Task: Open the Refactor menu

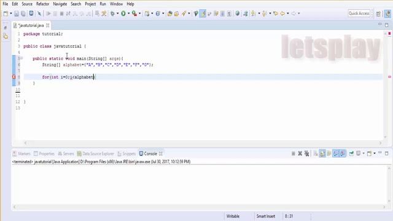Action: (42, 4)
